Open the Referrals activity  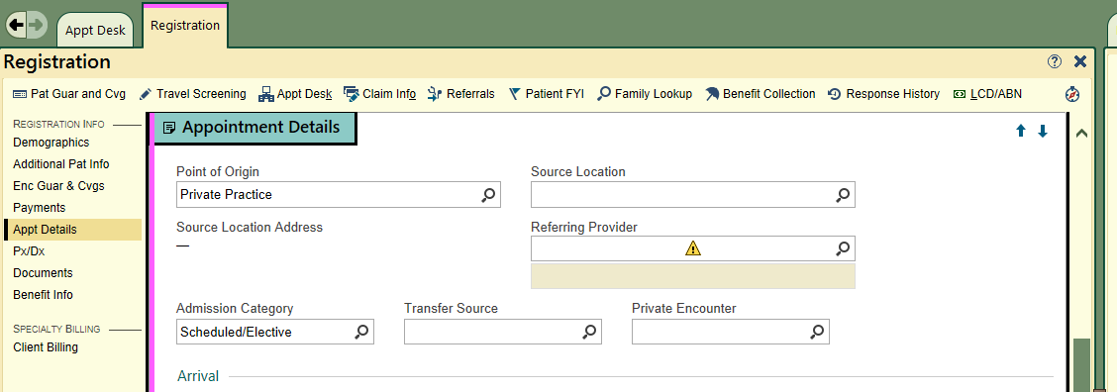460,93
